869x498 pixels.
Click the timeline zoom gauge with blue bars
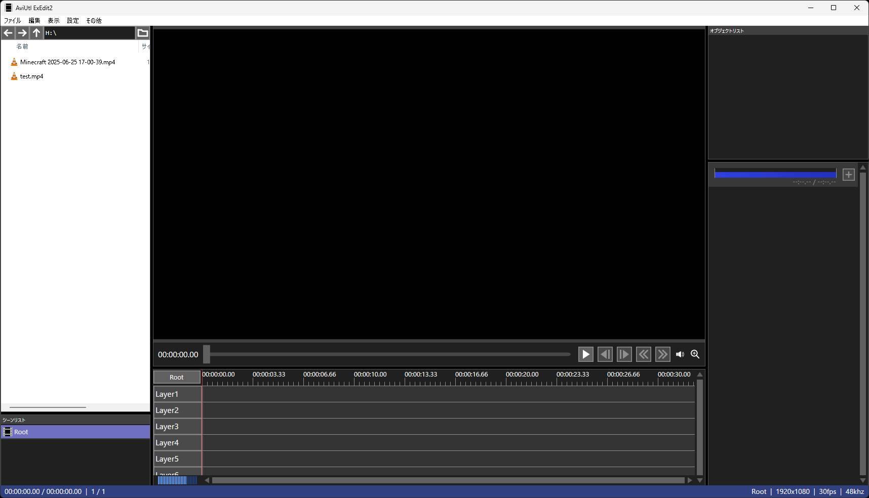pyautogui.click(x=177, y=480)
